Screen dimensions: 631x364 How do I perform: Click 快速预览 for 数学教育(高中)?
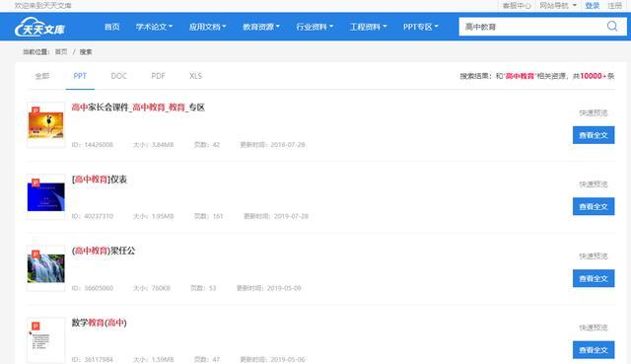[594, 328]
